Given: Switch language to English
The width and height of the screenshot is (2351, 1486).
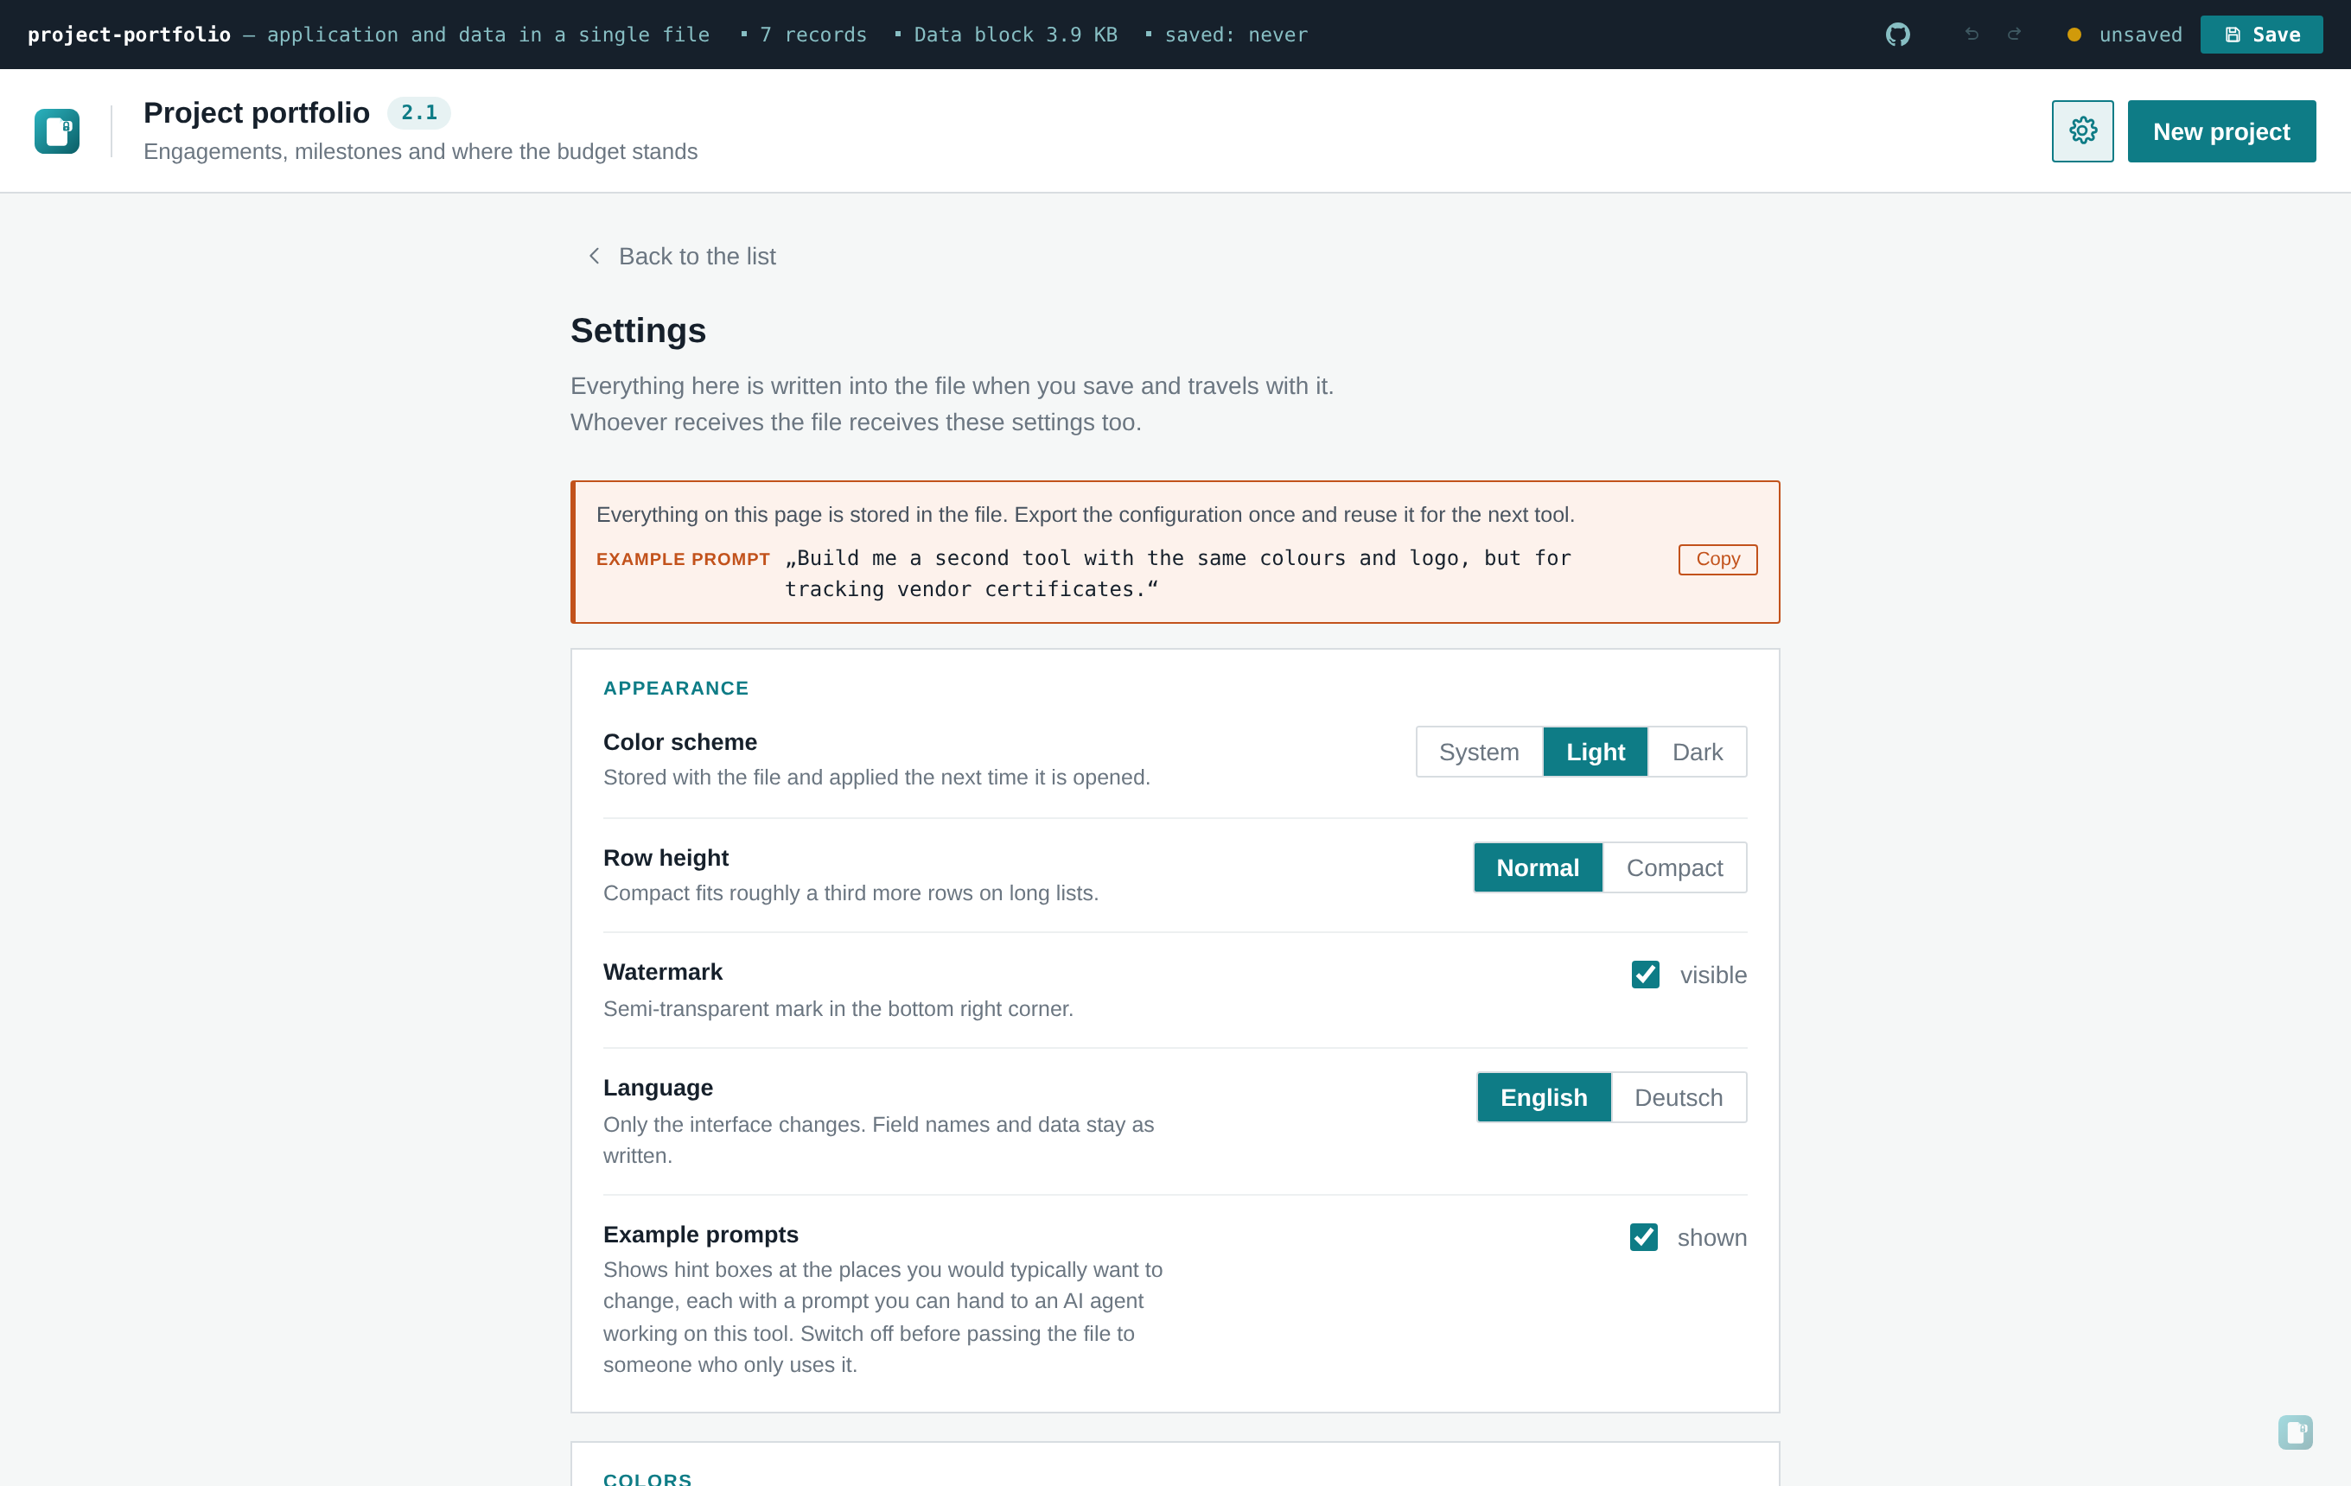Looking at the screenshot, I should point(1544,1098).
